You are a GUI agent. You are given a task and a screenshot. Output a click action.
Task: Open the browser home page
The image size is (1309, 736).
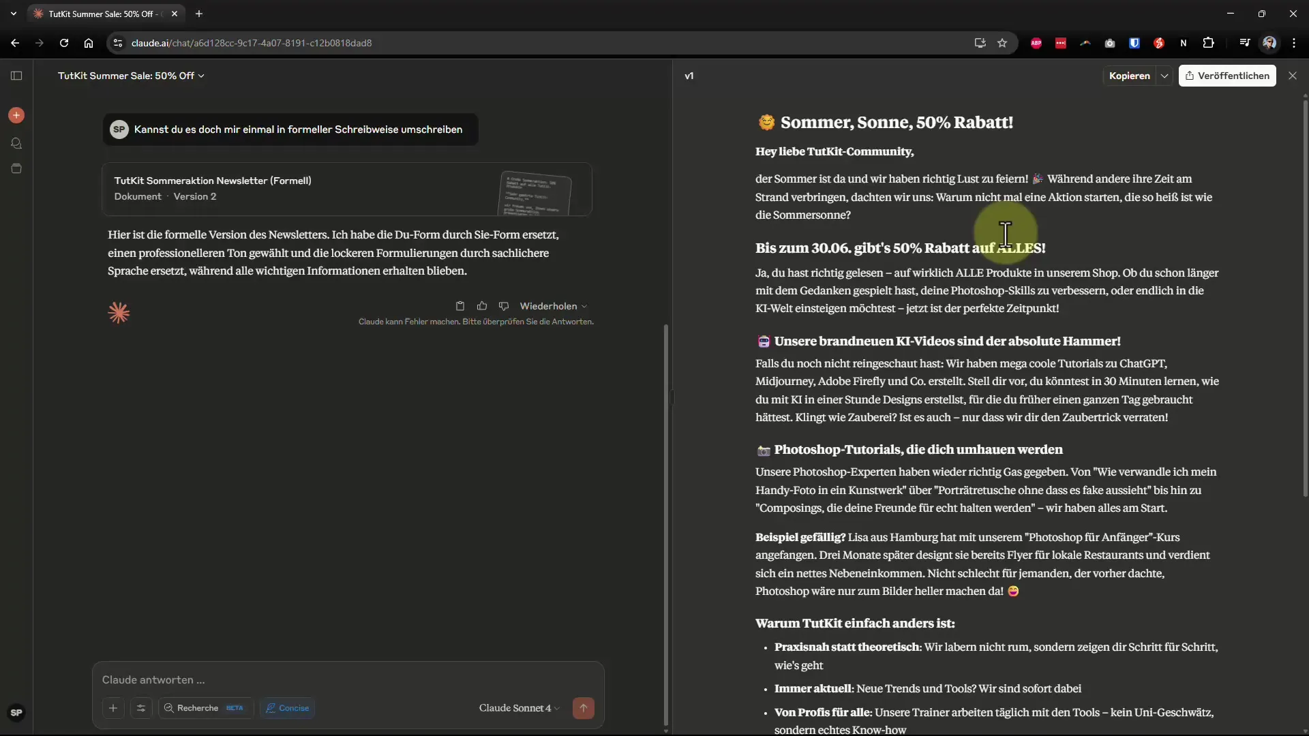89,43
